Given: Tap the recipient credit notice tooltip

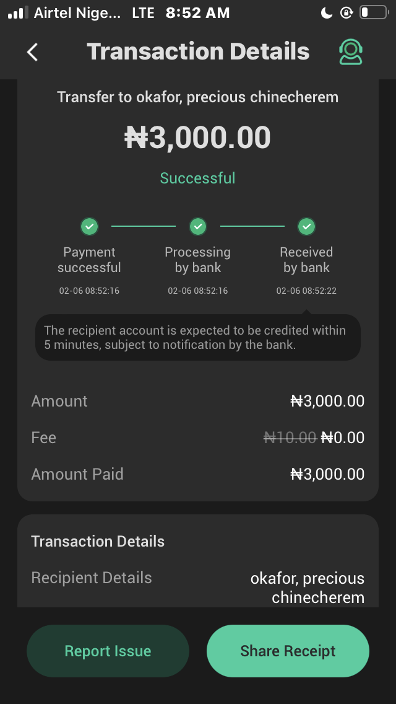Looking at the screenshot, I should (197, 338).
